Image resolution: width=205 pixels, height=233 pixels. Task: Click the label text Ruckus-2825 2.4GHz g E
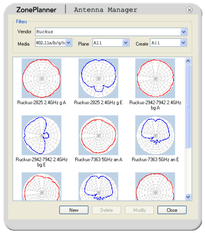click(x=98, y=102)
